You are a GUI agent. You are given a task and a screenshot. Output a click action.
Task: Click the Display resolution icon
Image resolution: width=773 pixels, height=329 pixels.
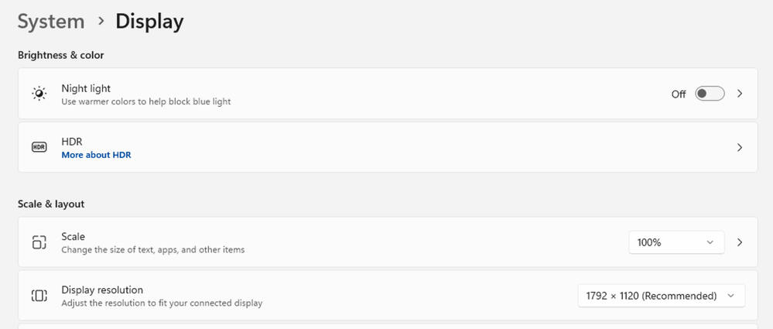click(x=39, y=296)
